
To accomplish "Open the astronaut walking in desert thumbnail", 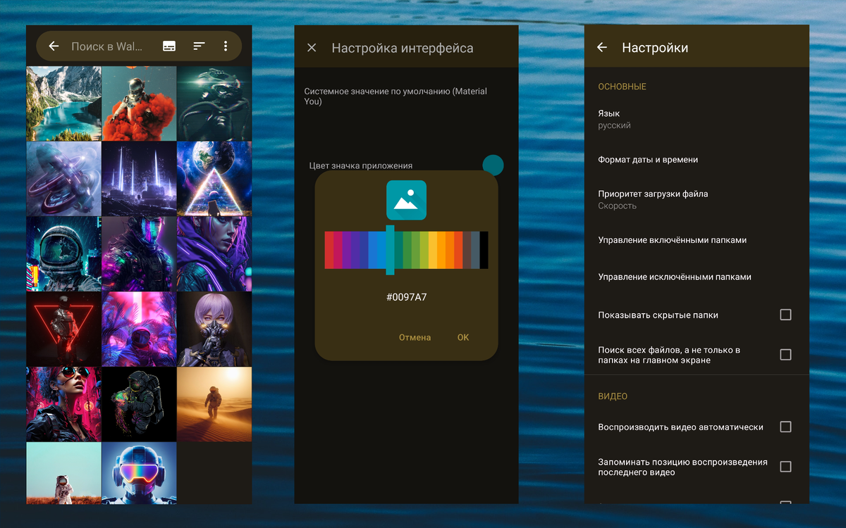I will click(214, 404).
